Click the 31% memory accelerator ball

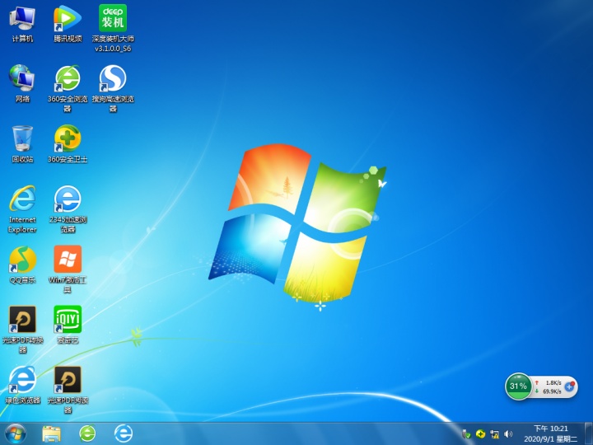point(518,386)
